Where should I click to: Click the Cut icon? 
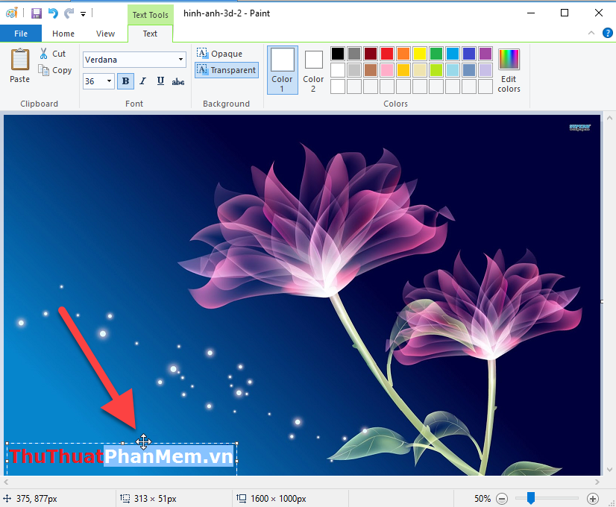(45, 53)
